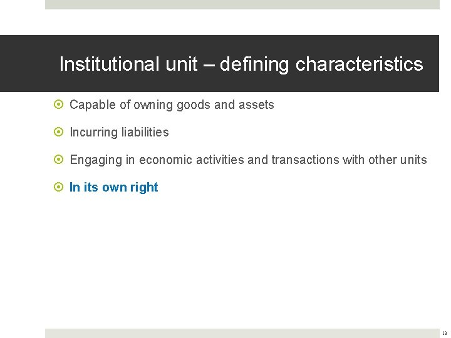Click the bullet icon beside "In its own right"
451x338 pixels.
point(58,187)
